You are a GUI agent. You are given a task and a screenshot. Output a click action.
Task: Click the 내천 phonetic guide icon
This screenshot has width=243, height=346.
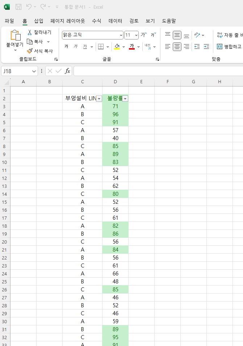pyautogui.click(x=148, y=47)
